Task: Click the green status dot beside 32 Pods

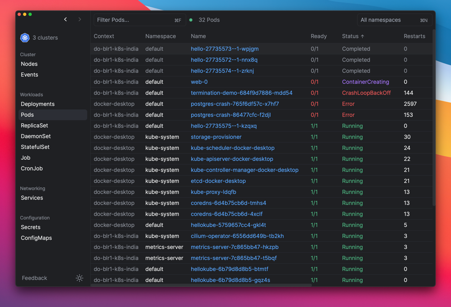Action: pyautogui.click(x=191, y=20)
